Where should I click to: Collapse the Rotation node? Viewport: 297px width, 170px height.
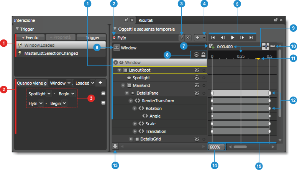135,108
